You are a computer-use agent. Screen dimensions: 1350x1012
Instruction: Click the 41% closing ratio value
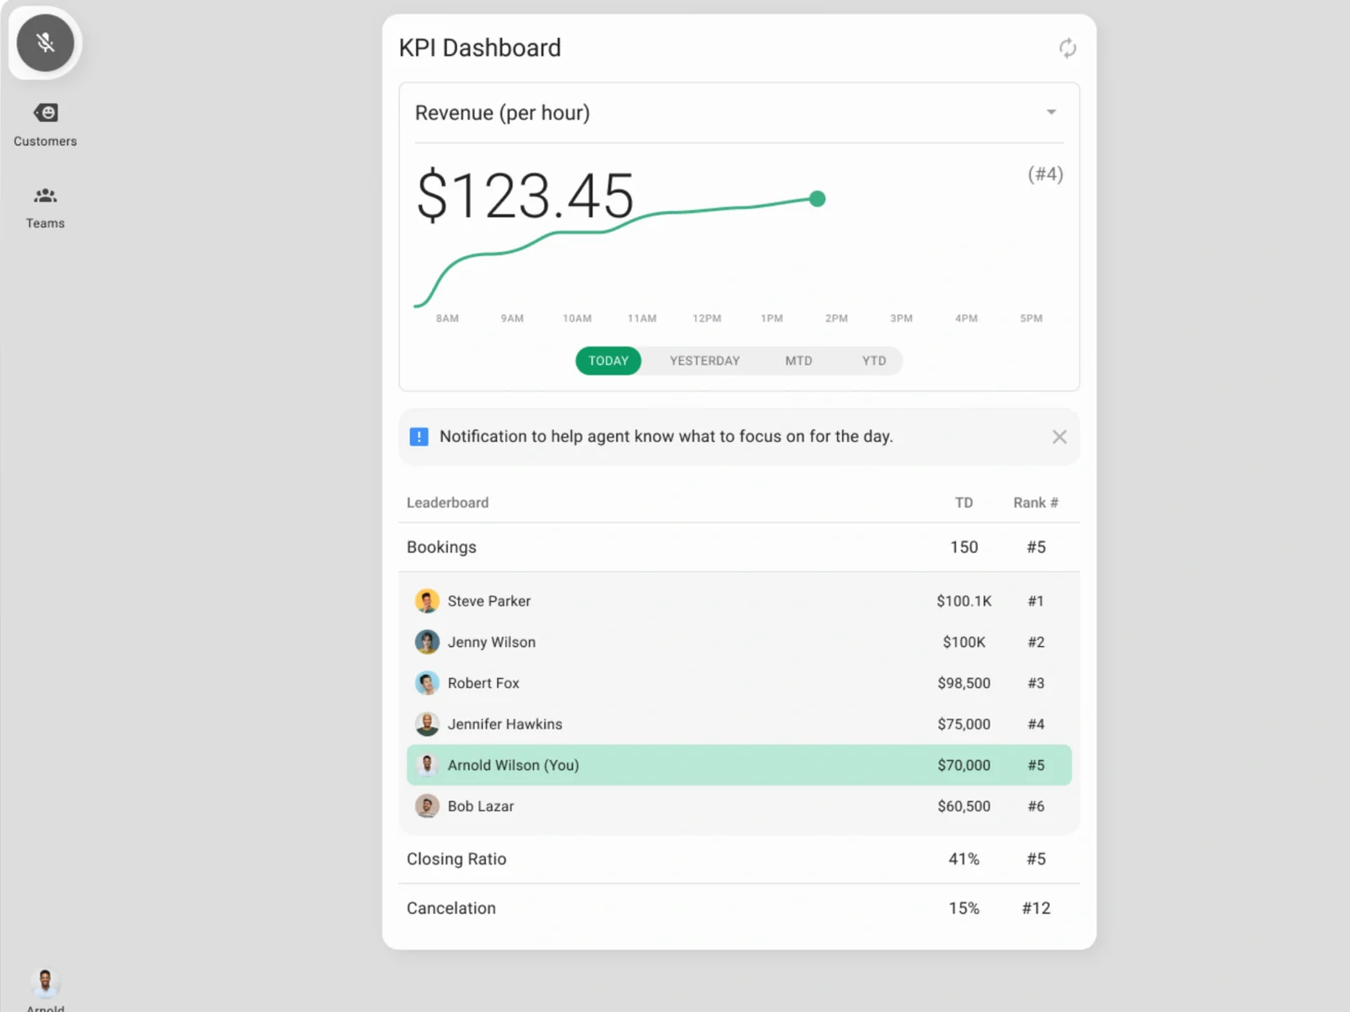click(964, 859)
